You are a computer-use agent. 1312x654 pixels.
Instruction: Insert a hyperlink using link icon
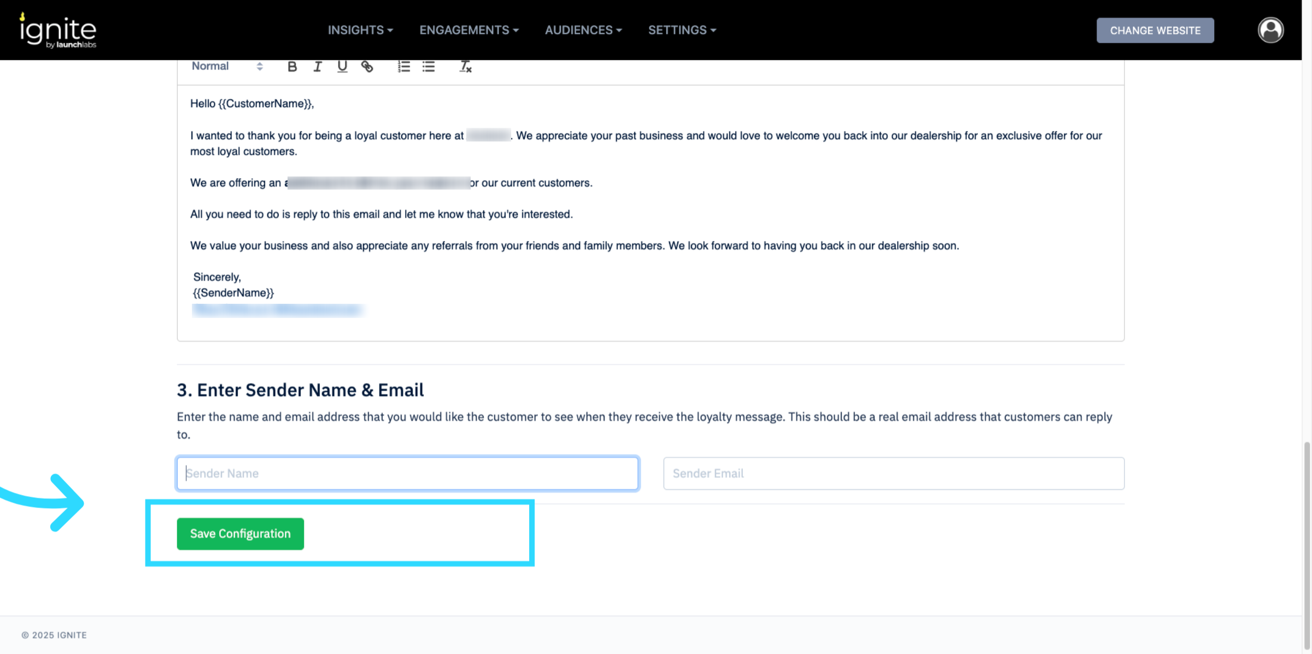pos(367,67)
